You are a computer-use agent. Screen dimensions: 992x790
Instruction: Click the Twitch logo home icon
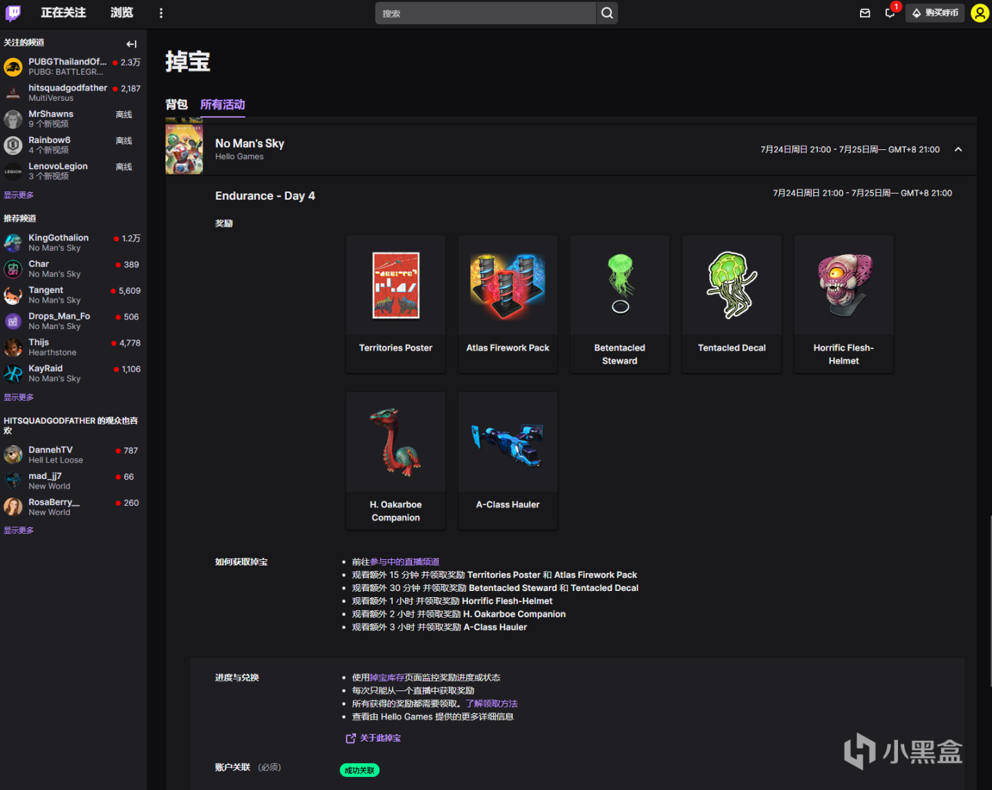(x=13, y=13)
